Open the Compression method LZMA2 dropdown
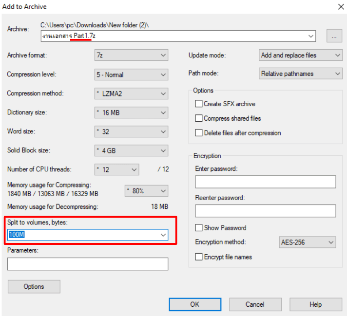 131,93
